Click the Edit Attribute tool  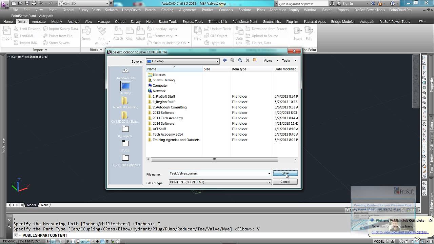101,36
